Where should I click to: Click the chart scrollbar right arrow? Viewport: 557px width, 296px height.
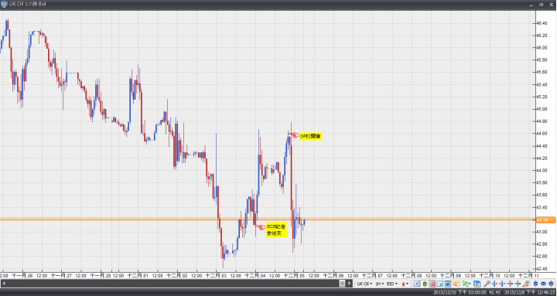[350, 284]
